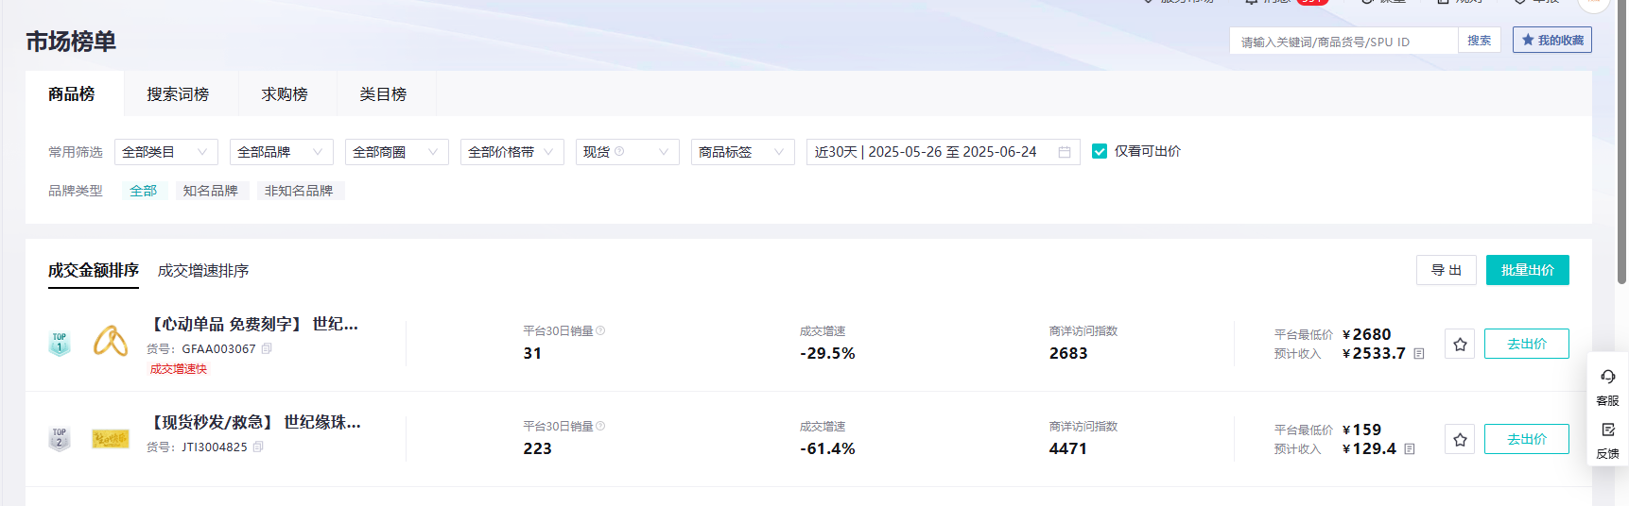This screenshot has height=506, width=1629.
Task: Click the 导出 export button
Action: coord(1446,270)
